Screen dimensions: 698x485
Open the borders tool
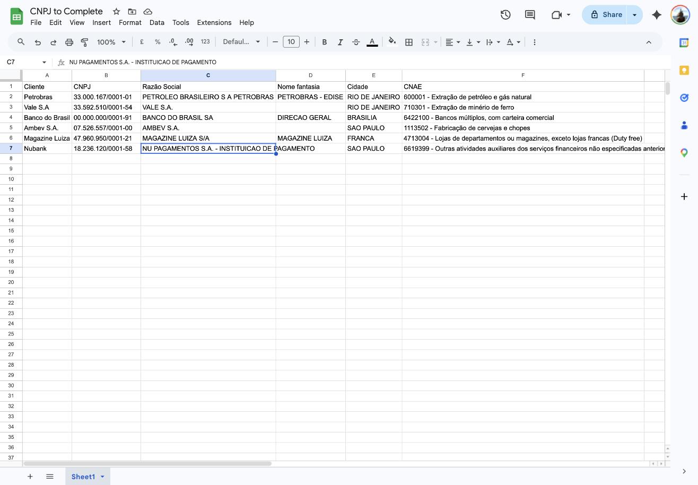tap(409, 42)
